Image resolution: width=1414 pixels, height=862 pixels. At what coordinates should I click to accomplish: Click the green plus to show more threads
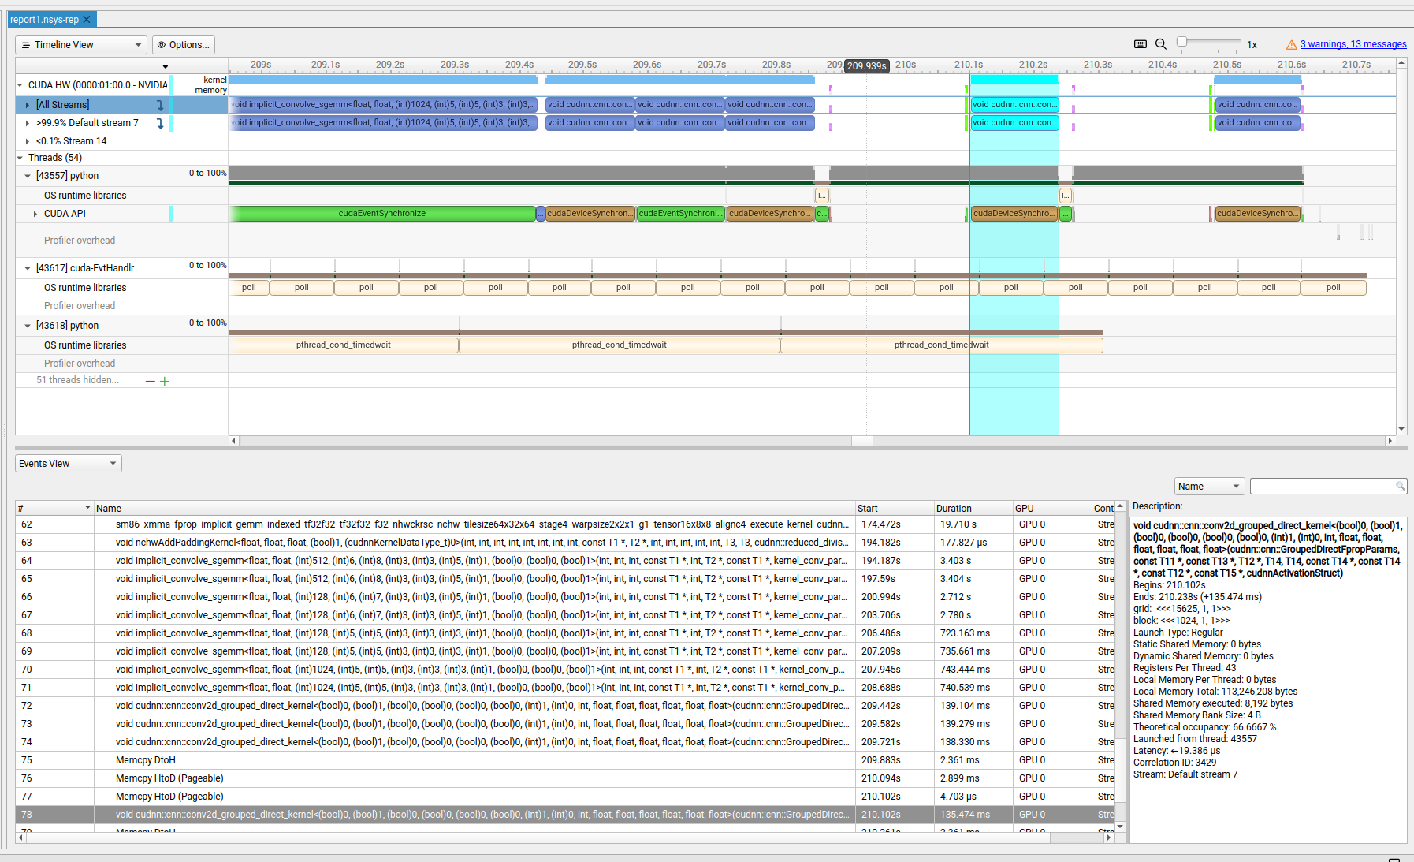pyautogui.click(x=165, y=381)
